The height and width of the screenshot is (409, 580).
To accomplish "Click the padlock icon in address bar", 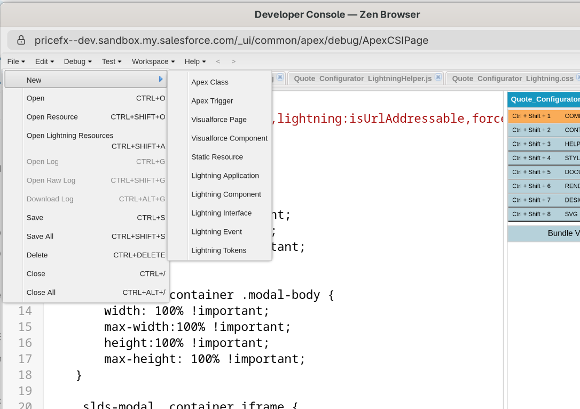I will coord(21,41).
